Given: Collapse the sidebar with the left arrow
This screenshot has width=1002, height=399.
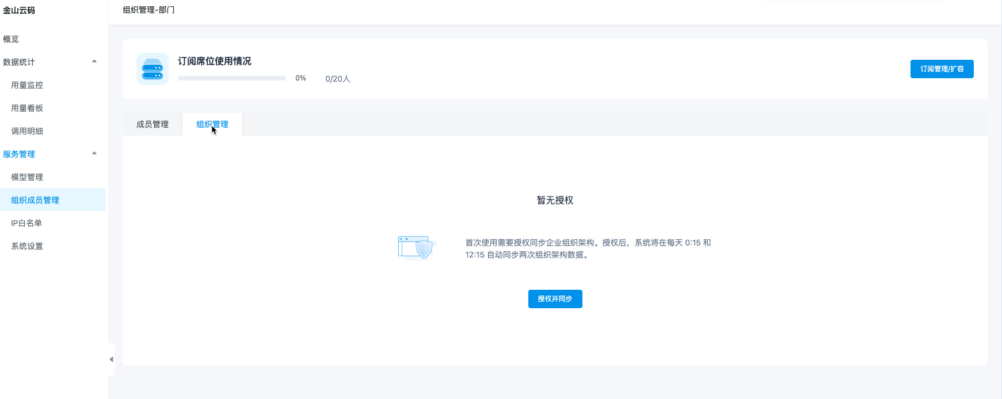Looking at the screenshot, I should [x=111, y=359].
